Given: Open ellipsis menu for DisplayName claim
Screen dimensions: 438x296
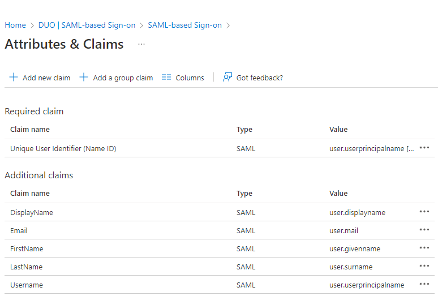Looking at the screenshot, I should pos(424,212).
